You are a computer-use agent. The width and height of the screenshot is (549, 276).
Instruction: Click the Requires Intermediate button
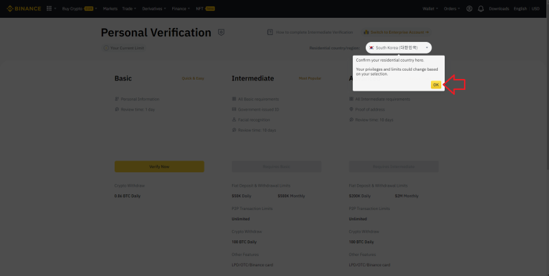click(x=393, y=166)
